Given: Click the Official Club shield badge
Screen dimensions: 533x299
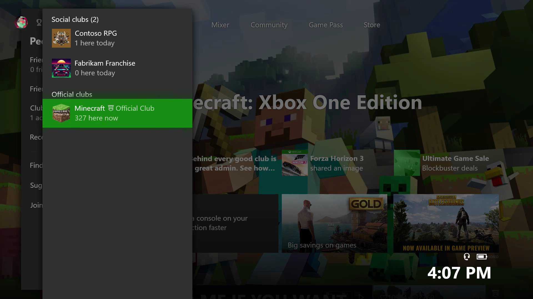Looking at the screenshot, I should [x=111, y=108].
